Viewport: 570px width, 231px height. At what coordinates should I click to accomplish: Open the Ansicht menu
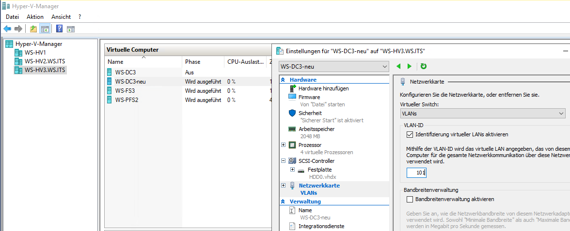pos(61,17)
